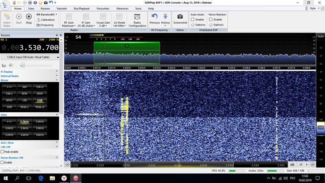Click the Auto button on level scale
Image resolution: width=325 pixels, height=183 pixels.
click(321, 36)
